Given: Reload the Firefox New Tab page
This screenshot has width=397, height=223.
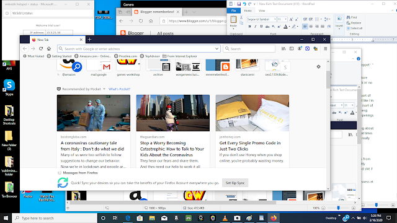Looking at the screenshot, I should coord(41,48).
